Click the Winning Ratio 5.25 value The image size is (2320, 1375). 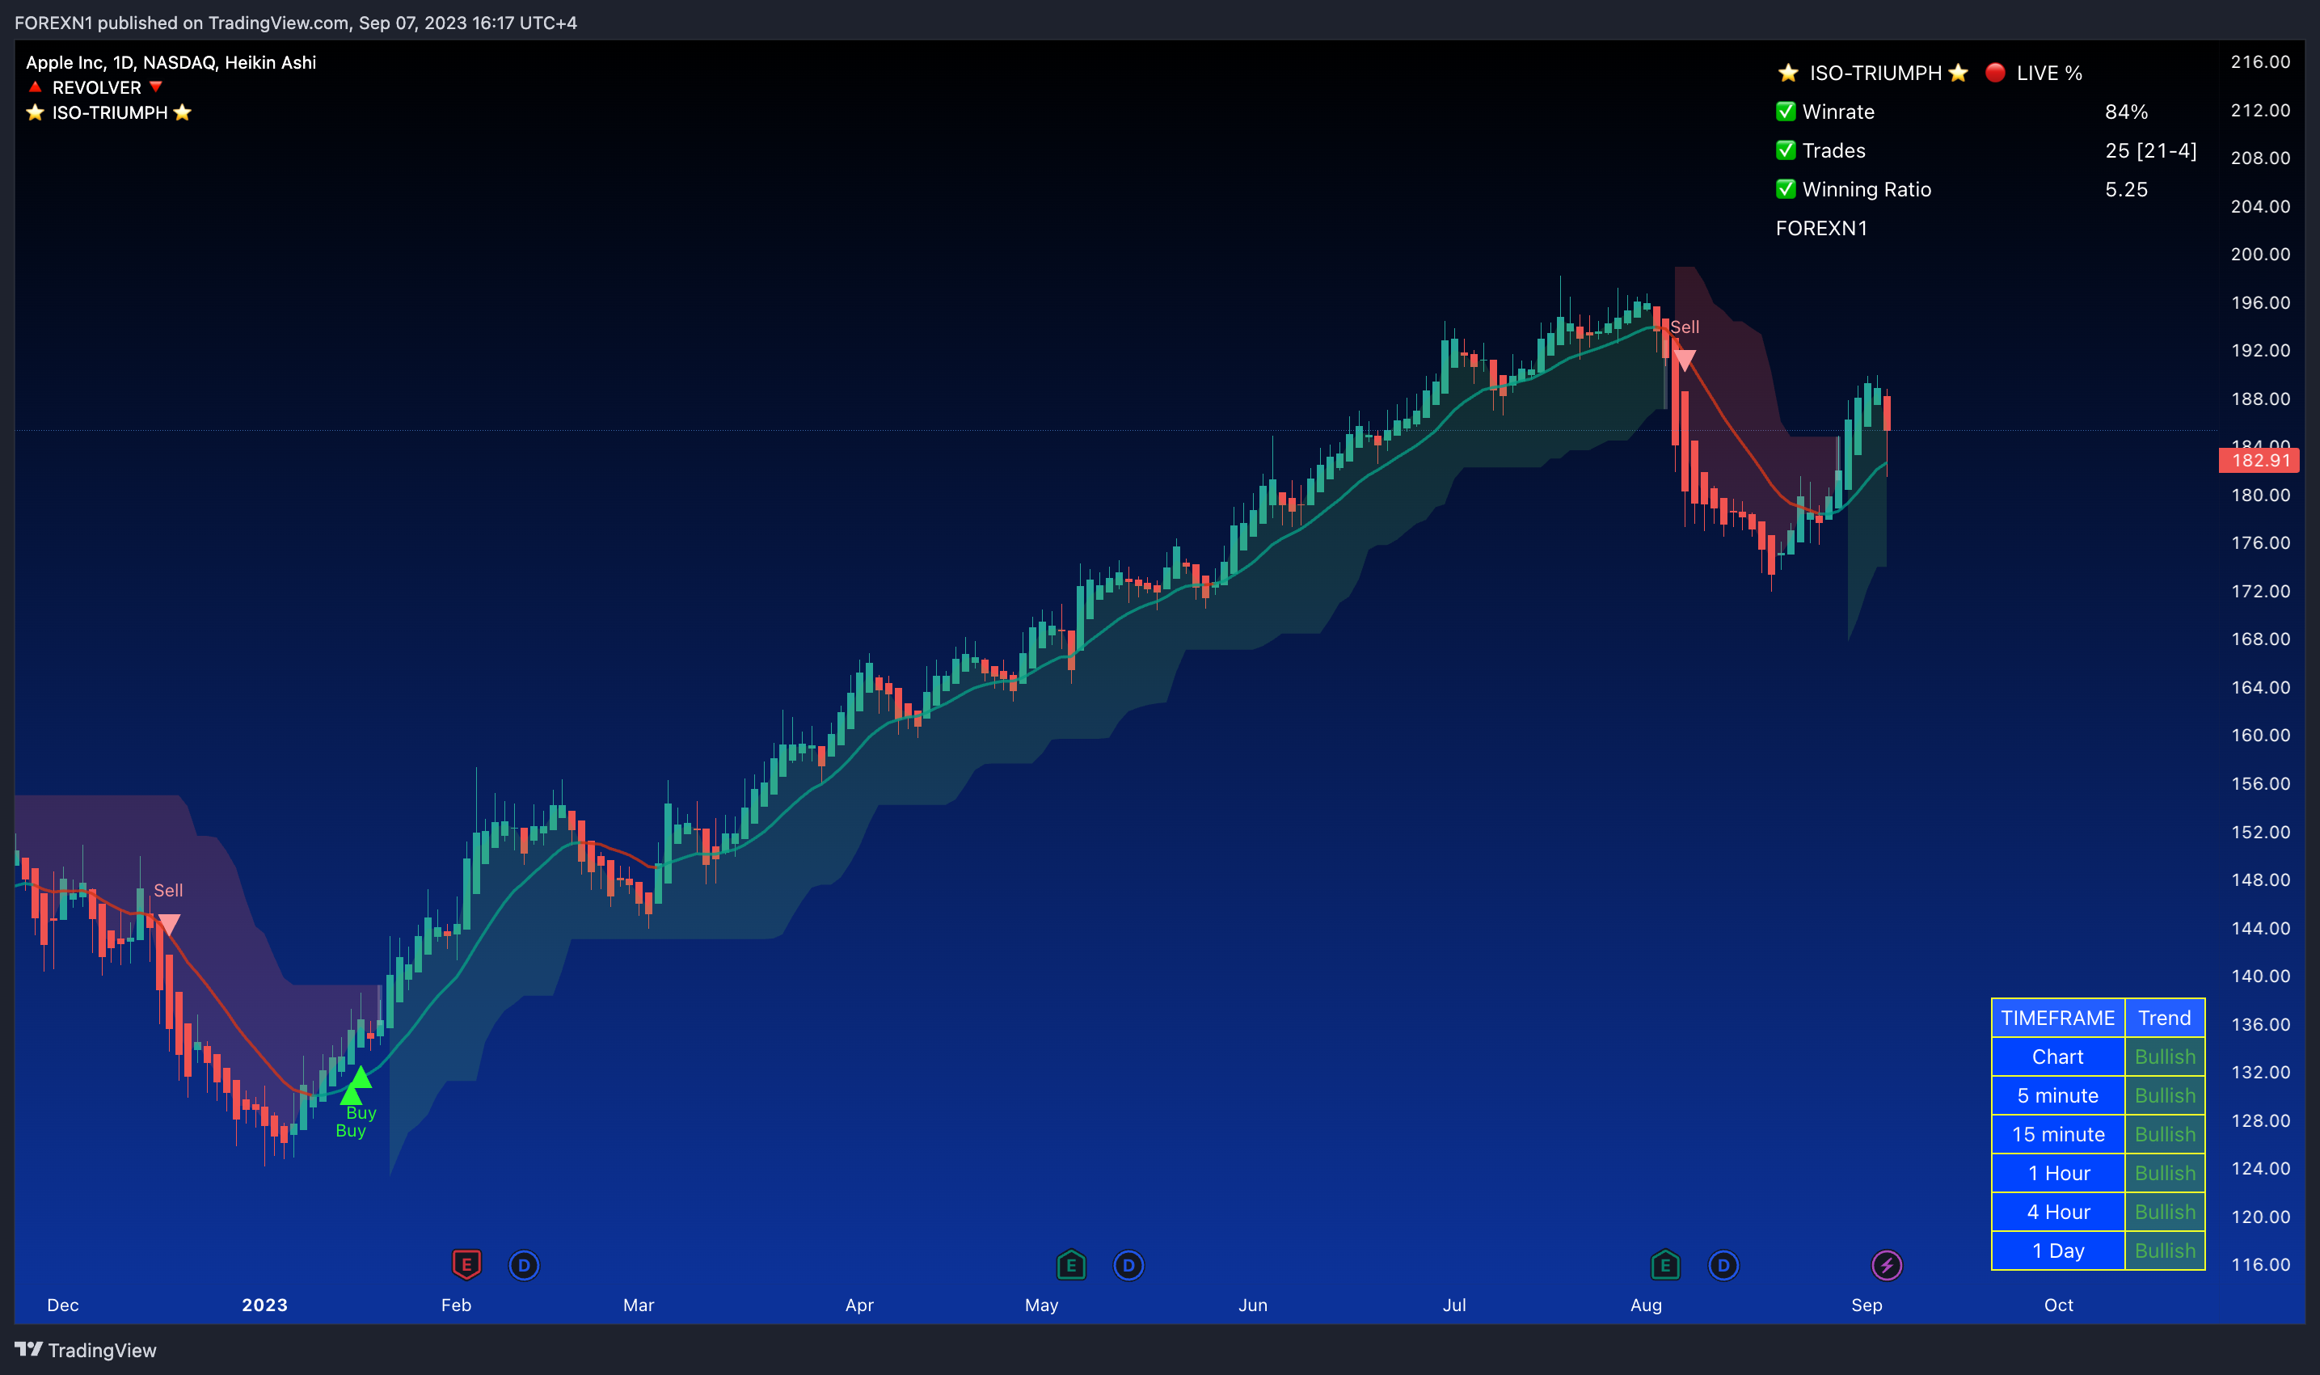pos(2125,189)
